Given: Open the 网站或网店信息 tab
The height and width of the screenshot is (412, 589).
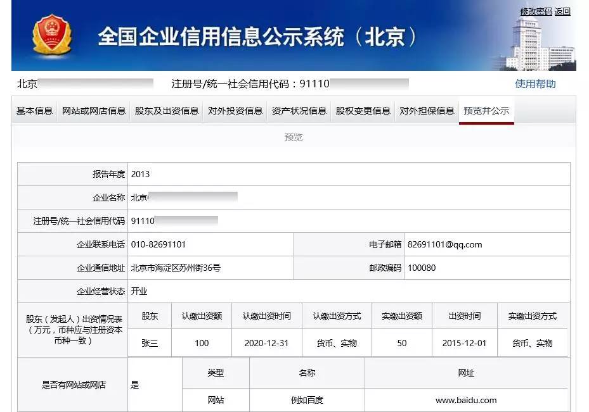Looking at the screenshot, I should point(94,111).
